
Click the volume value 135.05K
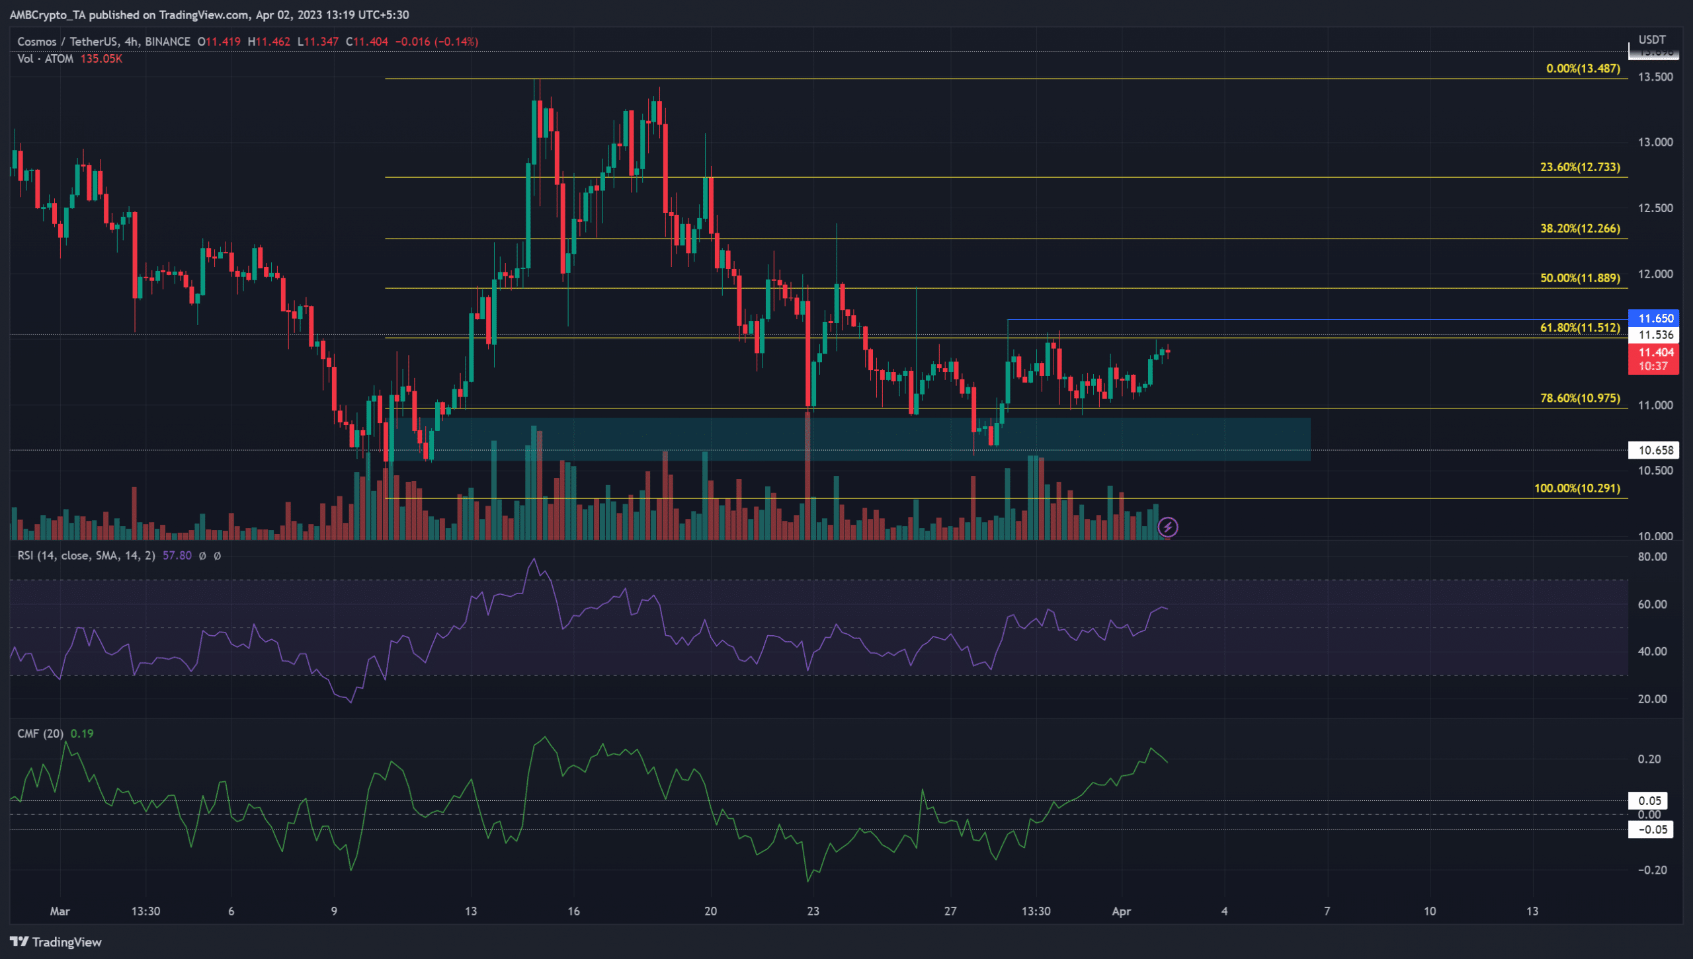point(101,59)
